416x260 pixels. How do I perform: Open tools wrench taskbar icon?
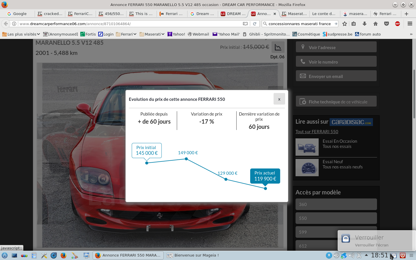44,255
